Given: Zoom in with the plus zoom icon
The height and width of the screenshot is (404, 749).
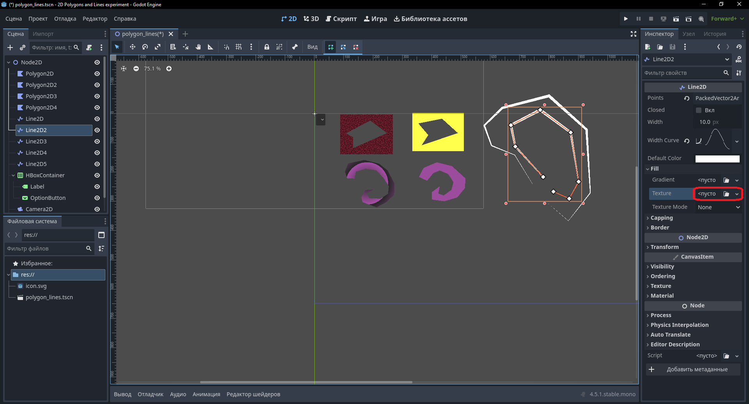Looking at the screenshot, I should click(x=169, y=69).
